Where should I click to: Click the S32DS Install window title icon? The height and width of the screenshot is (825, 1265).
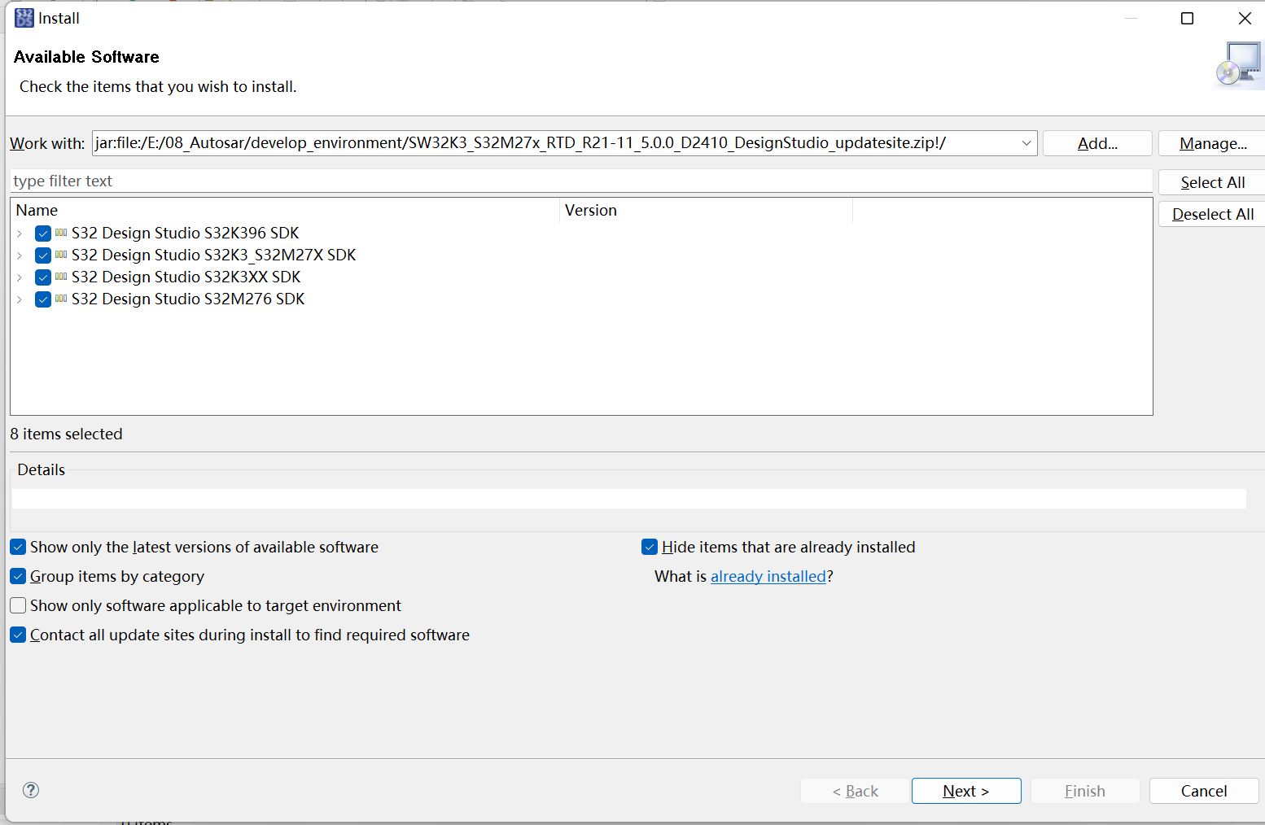click(24, 18)
